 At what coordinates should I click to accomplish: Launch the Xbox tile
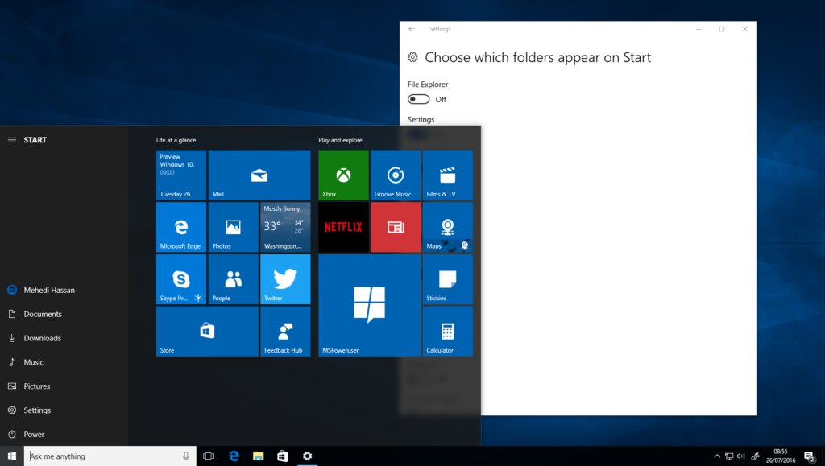coord(343,175)
